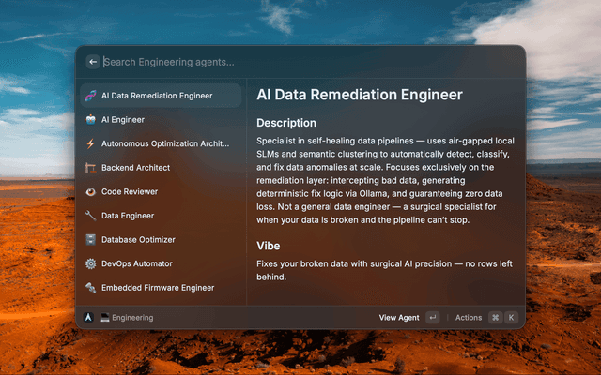Click the Raycast logo in footer

88,318
